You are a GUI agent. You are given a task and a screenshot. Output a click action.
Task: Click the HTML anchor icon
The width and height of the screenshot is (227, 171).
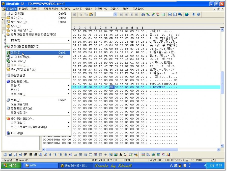click(x=121, y=155)
